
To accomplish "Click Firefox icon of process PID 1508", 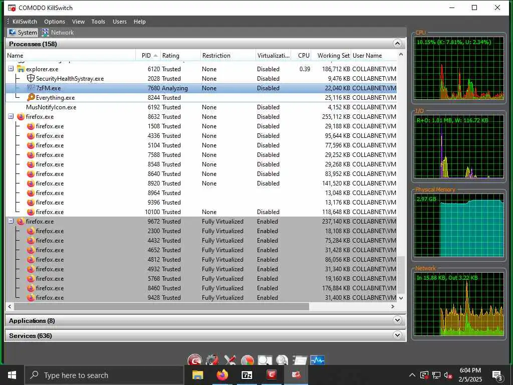I will (31, 126).
